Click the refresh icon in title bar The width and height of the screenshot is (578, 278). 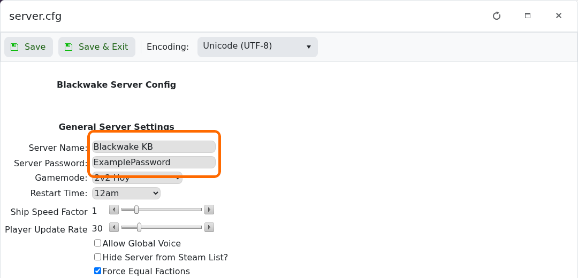point(497,16)
